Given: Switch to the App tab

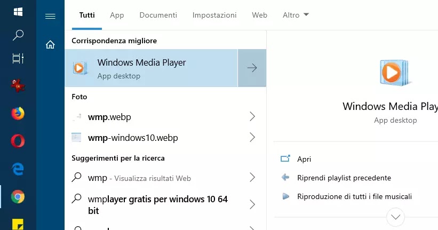Looking at the screenshot, I should click(x=117, y=15).
